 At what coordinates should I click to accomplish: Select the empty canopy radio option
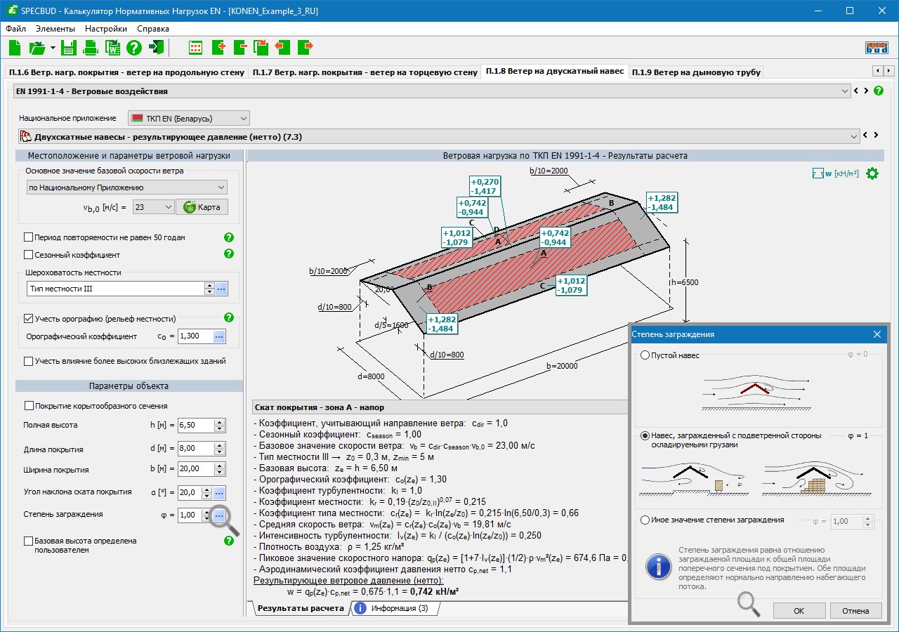tap(645, 355)
